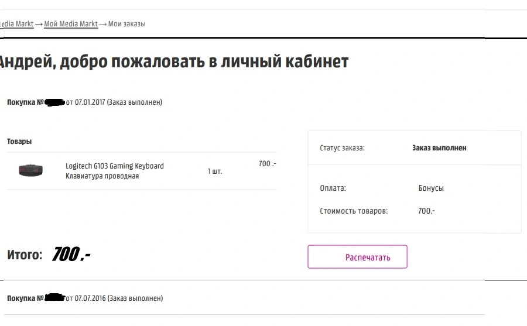The width and height of the screenshot is (527, 326).
Task: Click the Товары section heading
Action: (19, 142)
